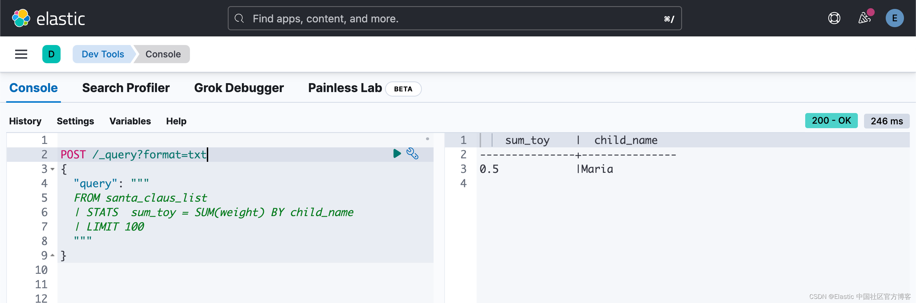Open the hamburger navigation menu
Image resolution: width=916 pixels, height=303 pixels.
(x=21, y=54)
